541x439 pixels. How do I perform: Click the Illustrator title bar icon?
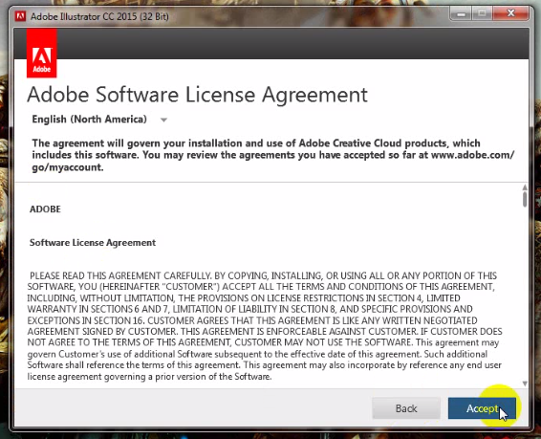[20, 16]
